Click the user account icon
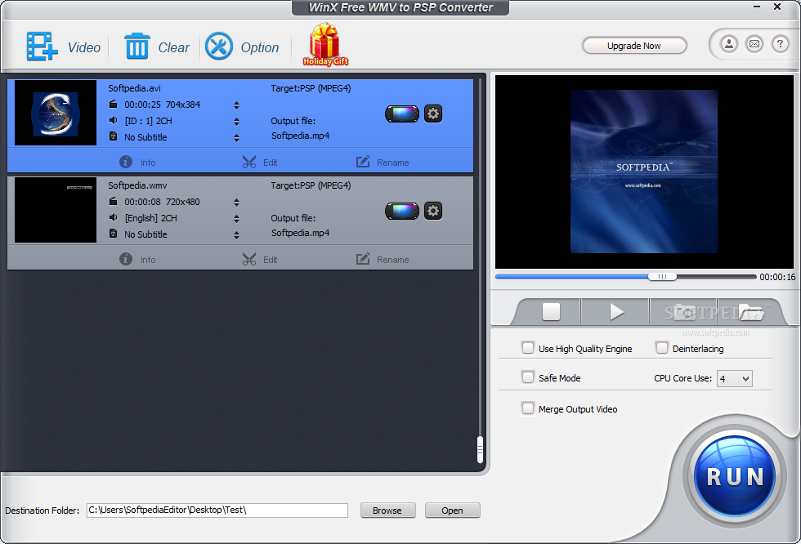This screenshot has height=544, width=801. (729, 44)
